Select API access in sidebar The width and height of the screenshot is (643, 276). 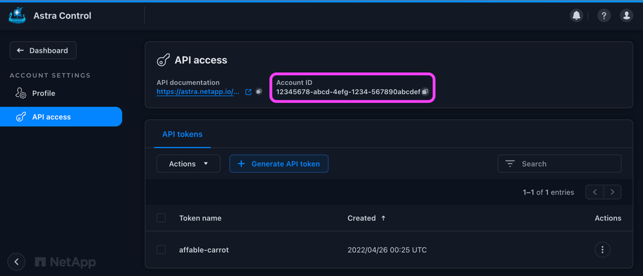(51, 117)
